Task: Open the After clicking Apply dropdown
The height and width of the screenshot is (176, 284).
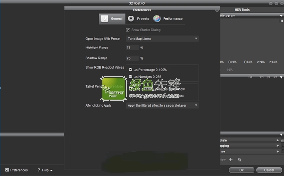Action: 162,105
